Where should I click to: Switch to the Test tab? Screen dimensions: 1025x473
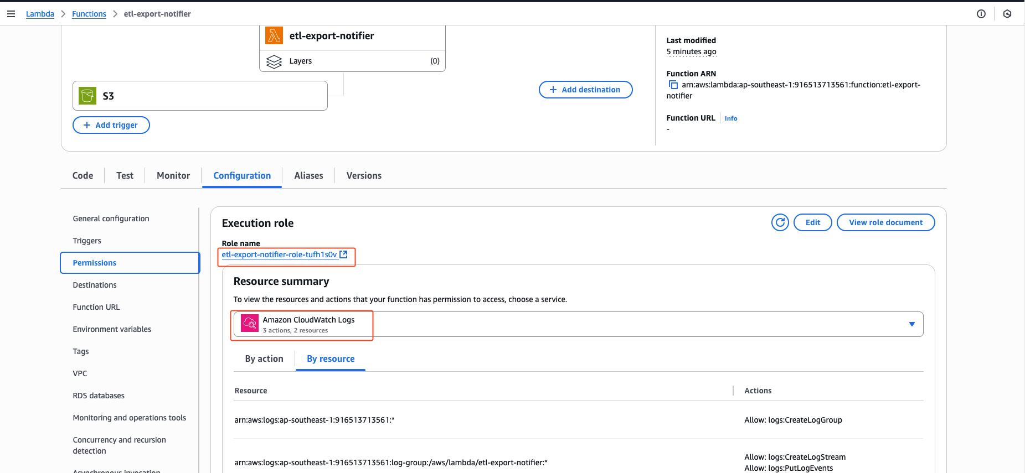[125, 175]
